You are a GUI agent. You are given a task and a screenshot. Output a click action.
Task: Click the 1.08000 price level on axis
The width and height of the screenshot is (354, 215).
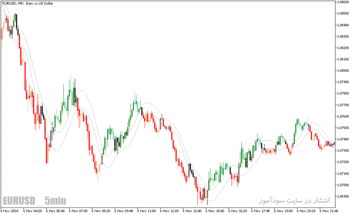pyautogui.click(x=343, y=71)
